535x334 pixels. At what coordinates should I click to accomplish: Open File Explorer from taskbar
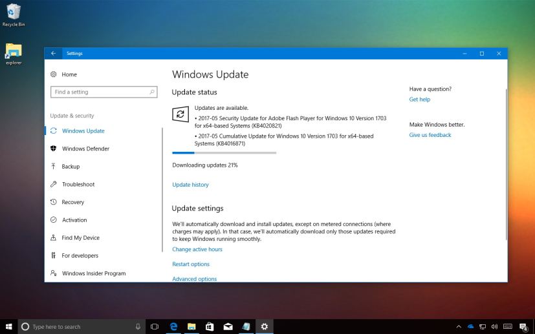[x=191, y=327]
